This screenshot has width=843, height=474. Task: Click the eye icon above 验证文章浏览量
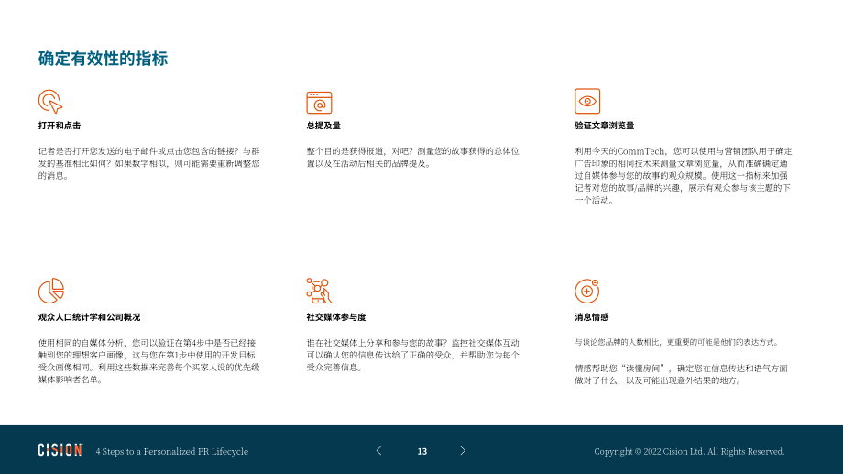(587, 101)
